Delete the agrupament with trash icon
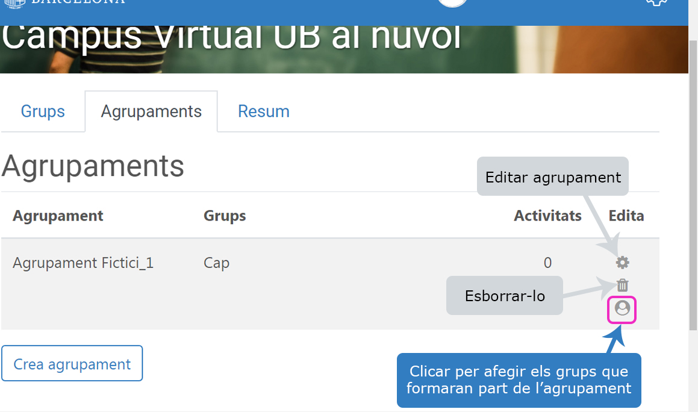The height and width of the screenshot is (412, 698). pos(622,286)
